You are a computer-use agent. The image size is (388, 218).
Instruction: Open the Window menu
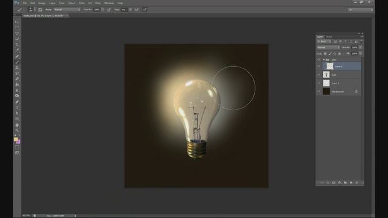point(109,3)
